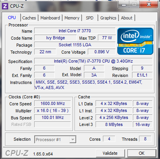Click the Name field Intel Core i7 3770
160x159 pixels.
pyautogui.click(x=75, y=31)
